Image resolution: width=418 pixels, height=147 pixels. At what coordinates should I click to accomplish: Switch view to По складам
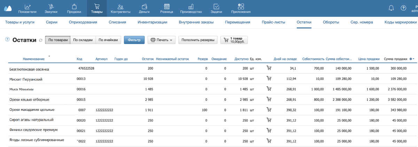83,40
